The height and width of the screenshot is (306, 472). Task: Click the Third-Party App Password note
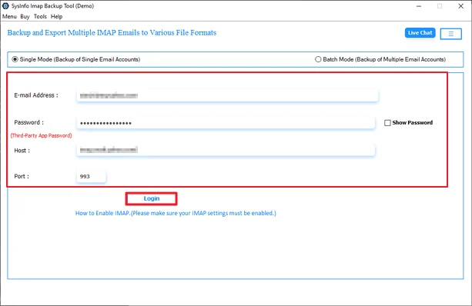[x=42, y=135]
